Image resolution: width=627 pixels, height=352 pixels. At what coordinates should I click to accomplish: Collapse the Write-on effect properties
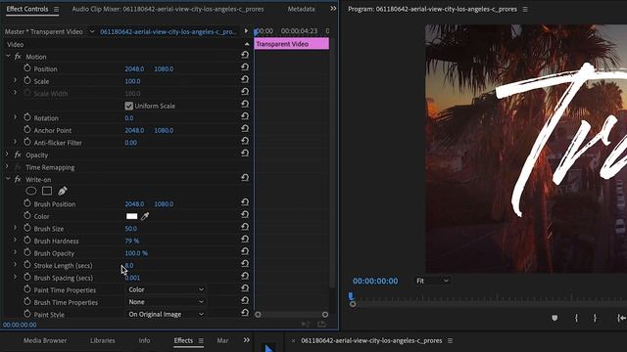pos(8,179)
